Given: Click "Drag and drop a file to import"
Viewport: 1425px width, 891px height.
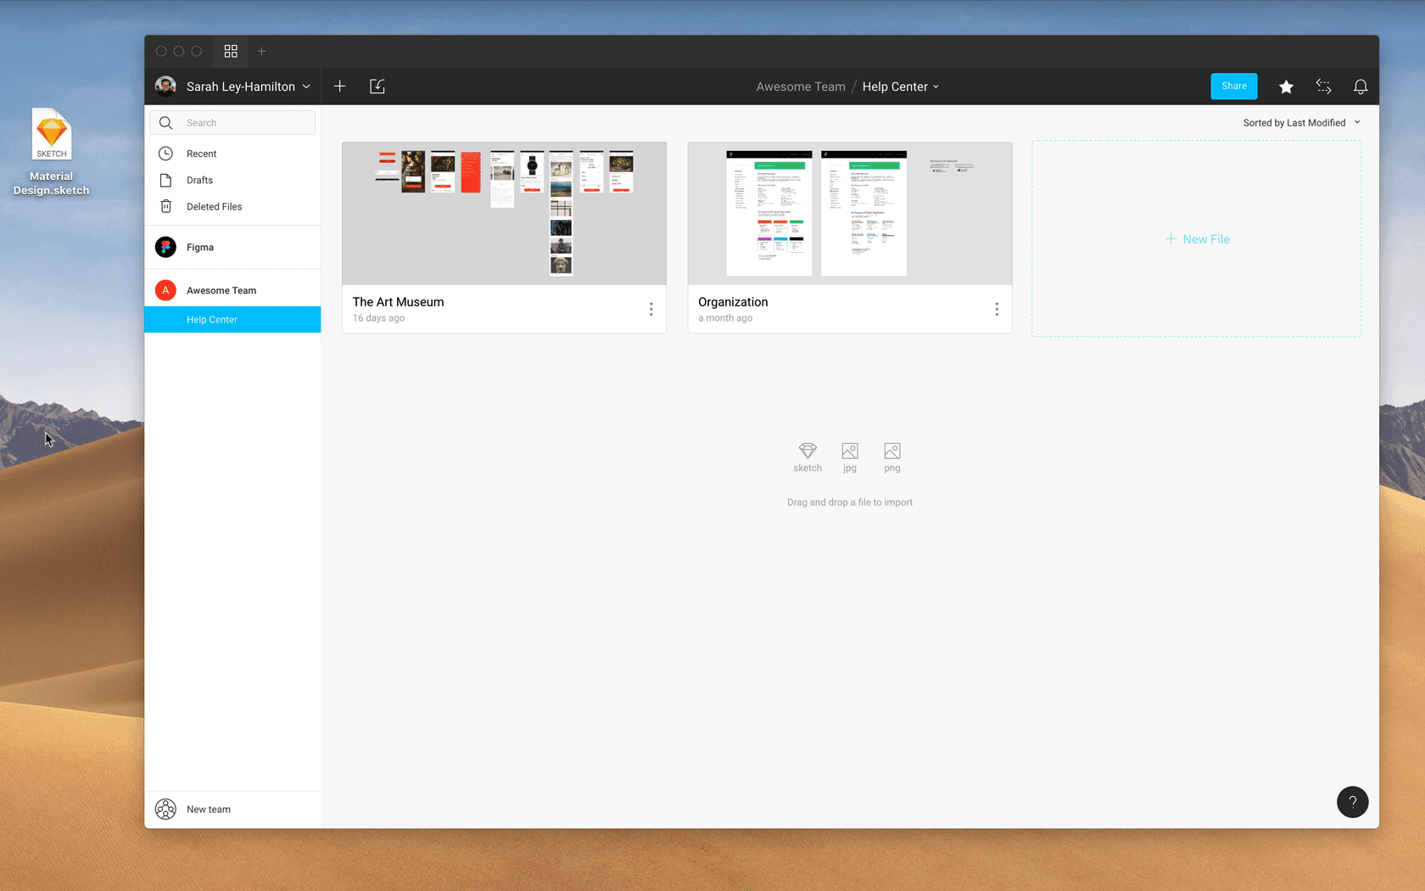Looking at the screenshot, I should coord(850,502).
